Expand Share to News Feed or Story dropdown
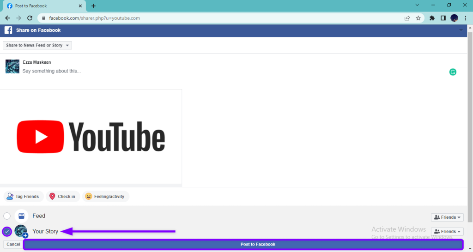 [37, 45]
